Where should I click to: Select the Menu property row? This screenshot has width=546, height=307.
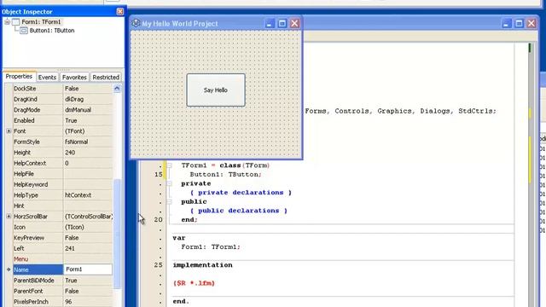click(62, 259)
